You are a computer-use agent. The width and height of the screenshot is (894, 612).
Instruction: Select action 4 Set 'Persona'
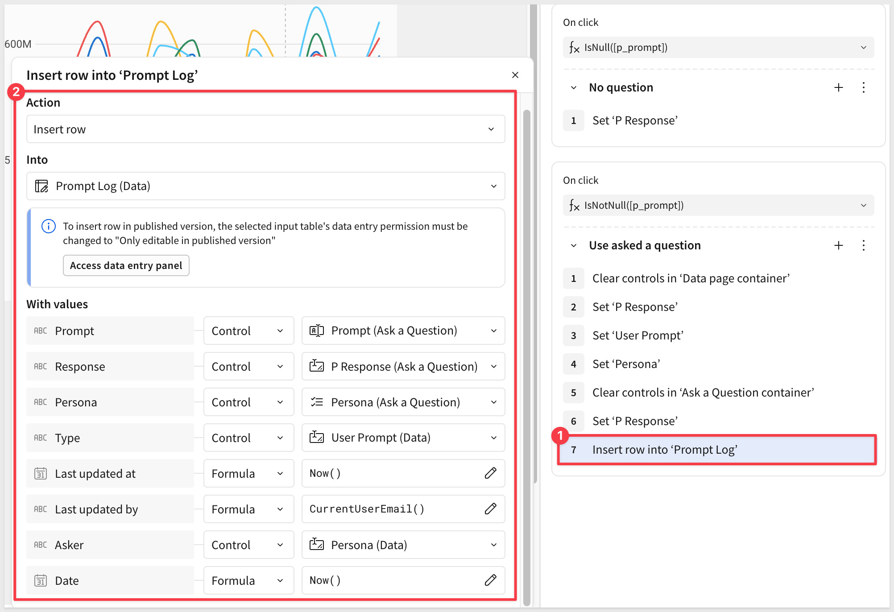pyautogui.click(x=626, y=364)
